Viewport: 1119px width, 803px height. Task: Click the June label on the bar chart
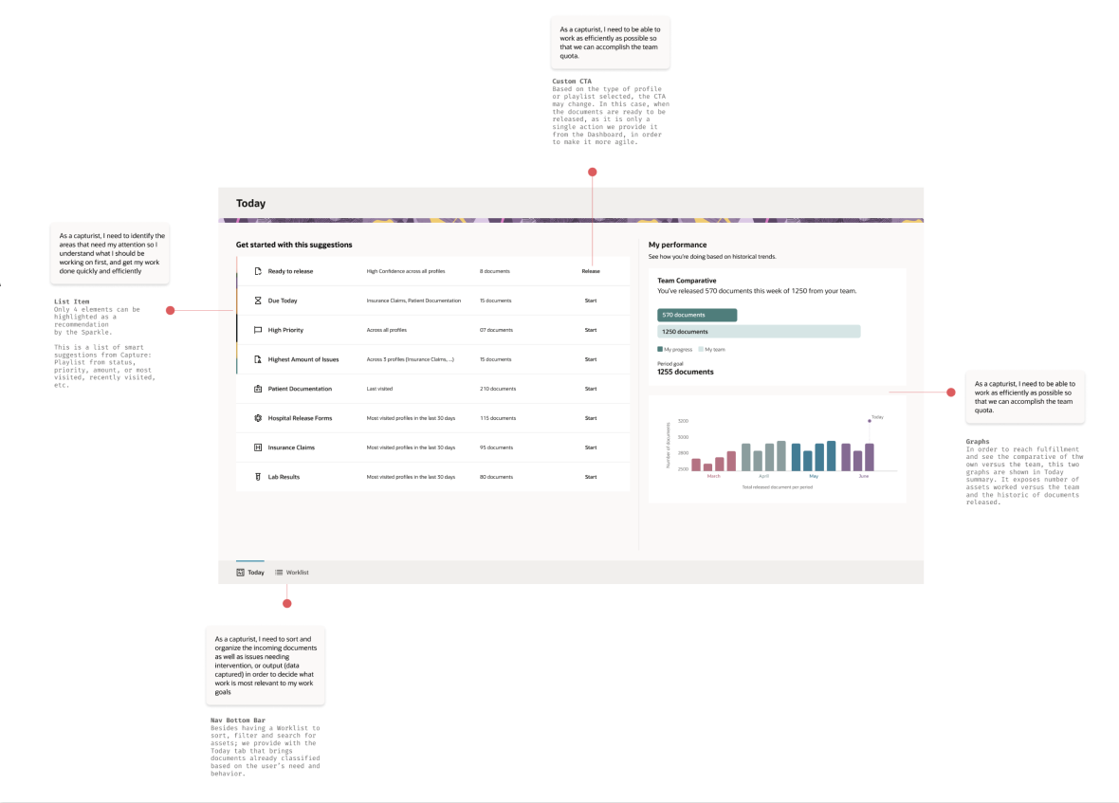click(864, 476)
